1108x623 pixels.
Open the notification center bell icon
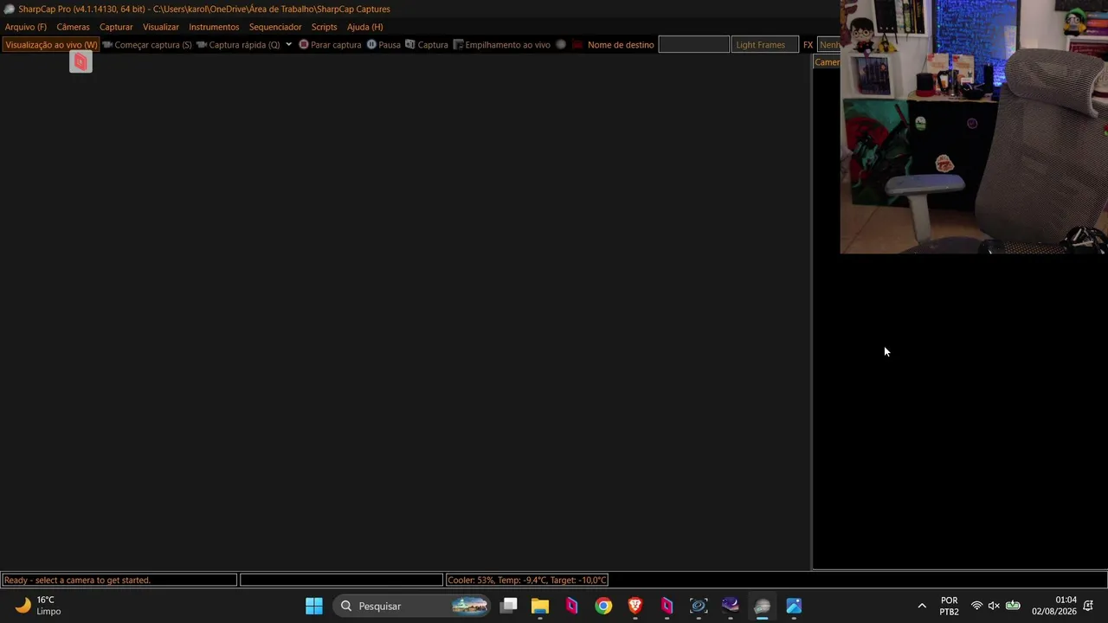[x=1088, y=606]
